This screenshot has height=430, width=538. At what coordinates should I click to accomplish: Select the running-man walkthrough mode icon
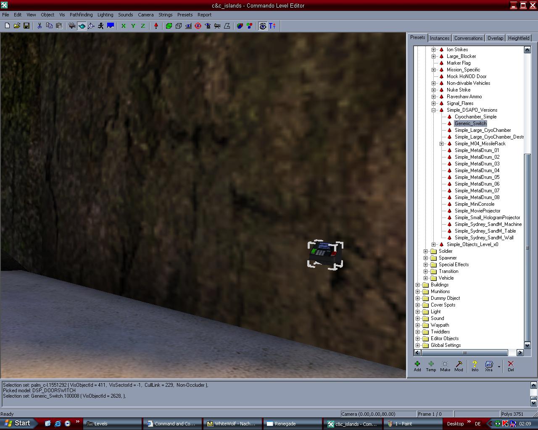[101, 26]
